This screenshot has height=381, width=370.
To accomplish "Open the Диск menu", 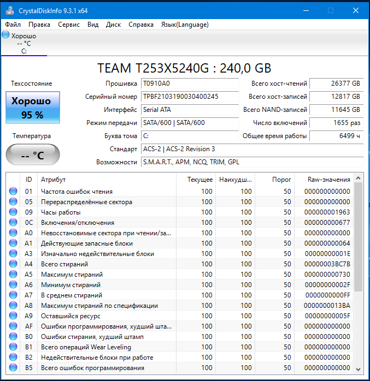I will point(113,25).
